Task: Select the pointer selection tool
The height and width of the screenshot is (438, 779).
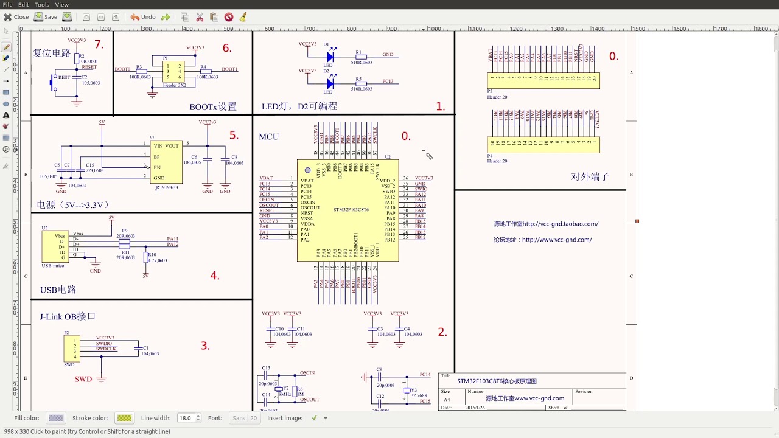Action: tap(6, 31)
